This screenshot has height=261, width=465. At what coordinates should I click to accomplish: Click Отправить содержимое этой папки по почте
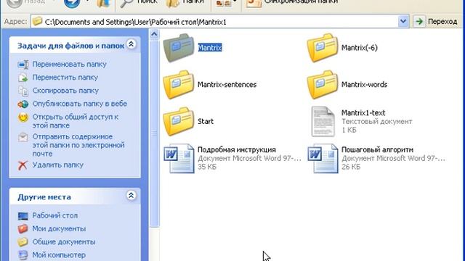(x=78, y=145)
